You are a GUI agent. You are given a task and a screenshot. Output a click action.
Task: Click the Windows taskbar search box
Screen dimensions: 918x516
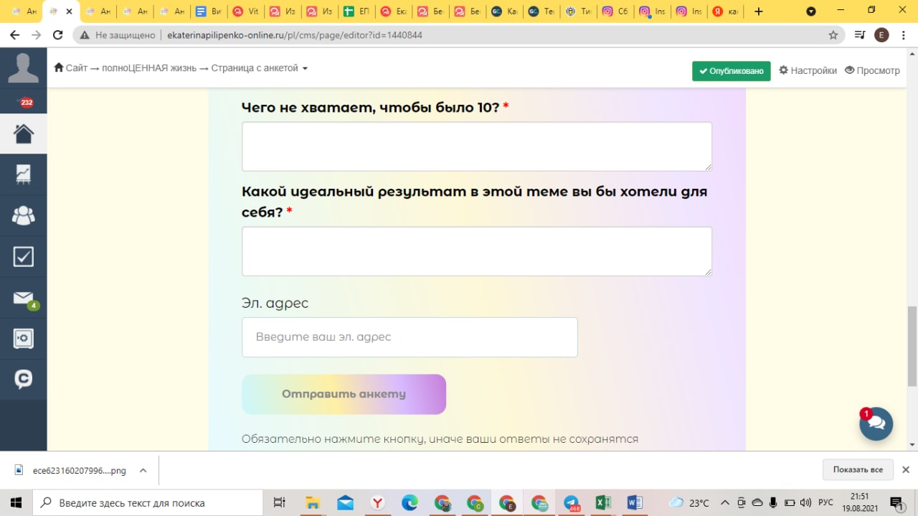tap(148, 502)
